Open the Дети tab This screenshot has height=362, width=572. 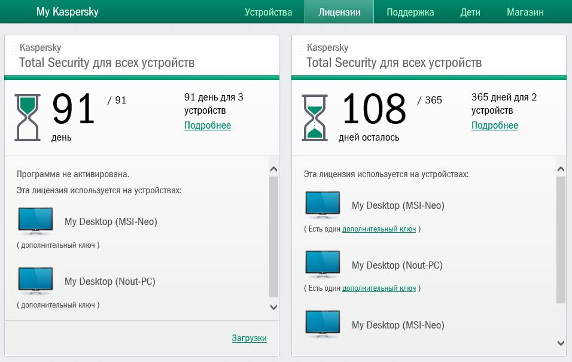click(470, 12)
